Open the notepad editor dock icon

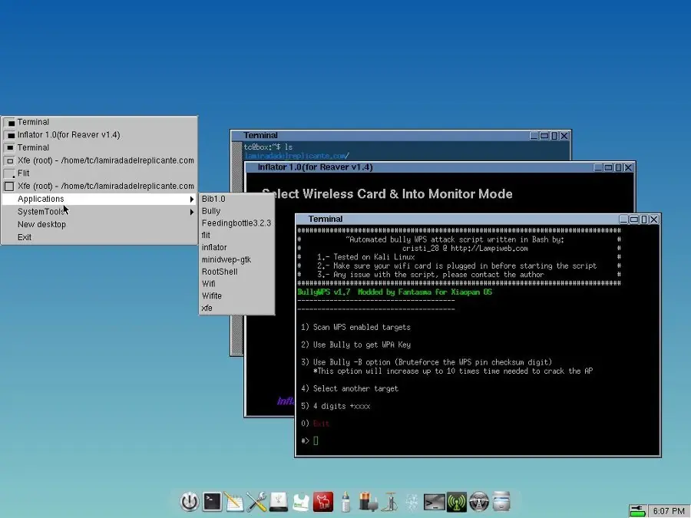tap(234, 502)
